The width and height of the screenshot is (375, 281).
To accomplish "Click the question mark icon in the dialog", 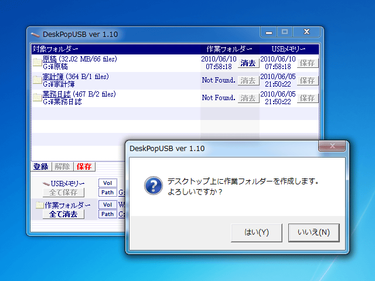I will pyautogui.click(x=154, y=186).
